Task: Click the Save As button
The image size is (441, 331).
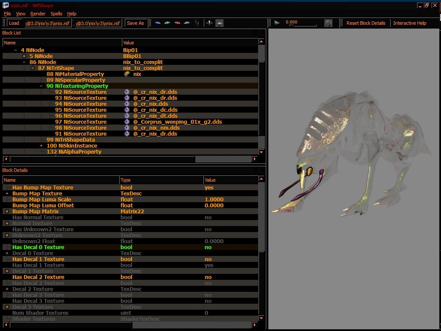Action: pos(135,23)
